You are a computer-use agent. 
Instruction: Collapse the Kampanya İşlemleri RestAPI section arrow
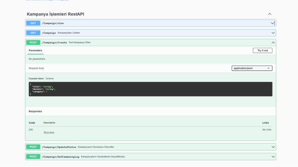(x=269, y=14)
